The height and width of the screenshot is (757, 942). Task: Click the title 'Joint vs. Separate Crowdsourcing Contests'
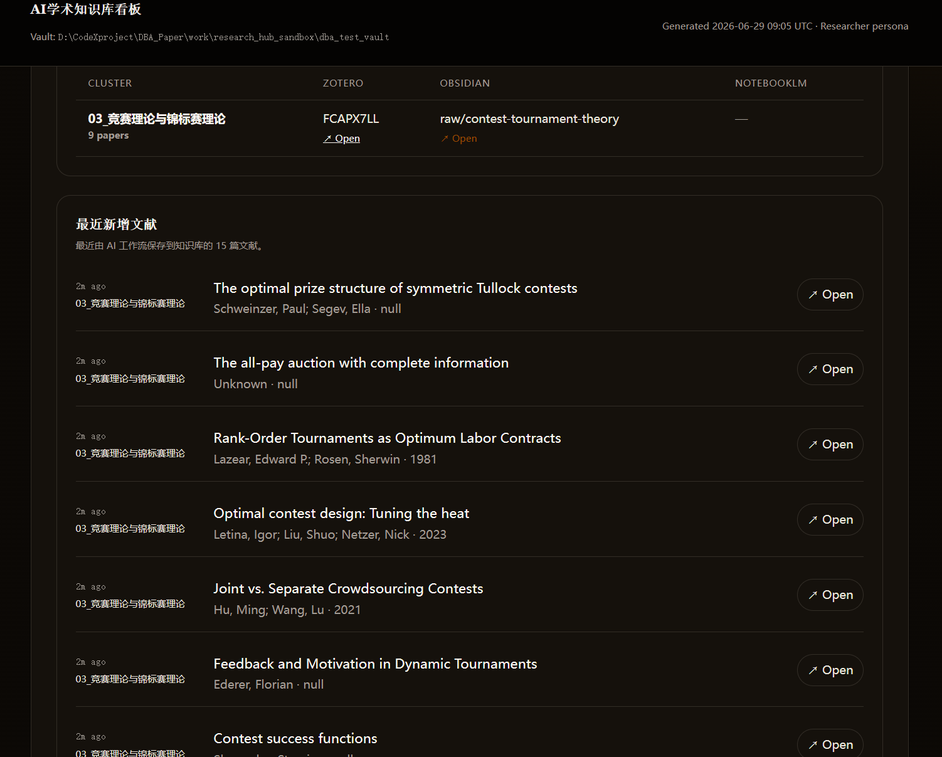coord(349,589)
